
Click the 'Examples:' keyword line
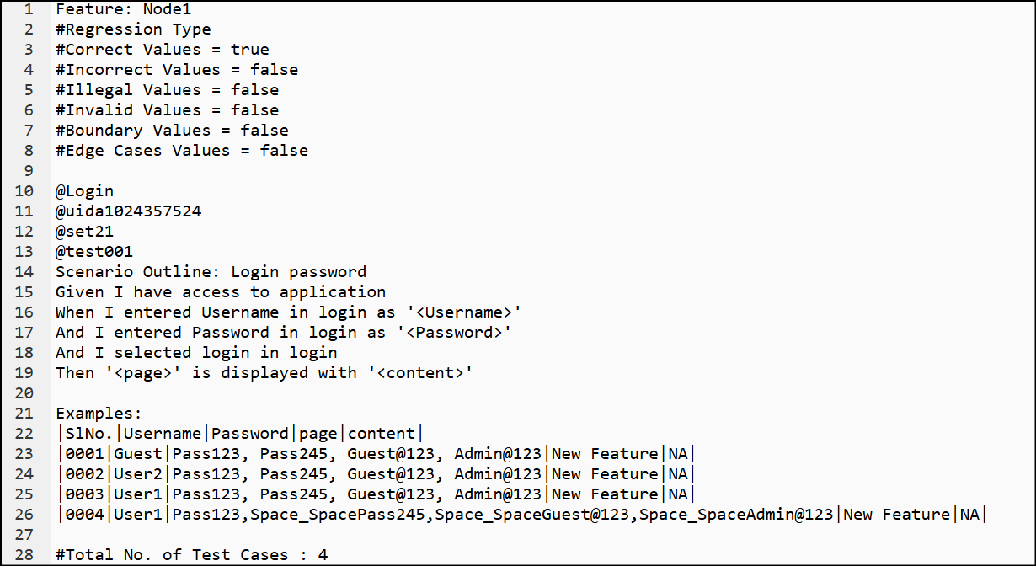[99, 414]
